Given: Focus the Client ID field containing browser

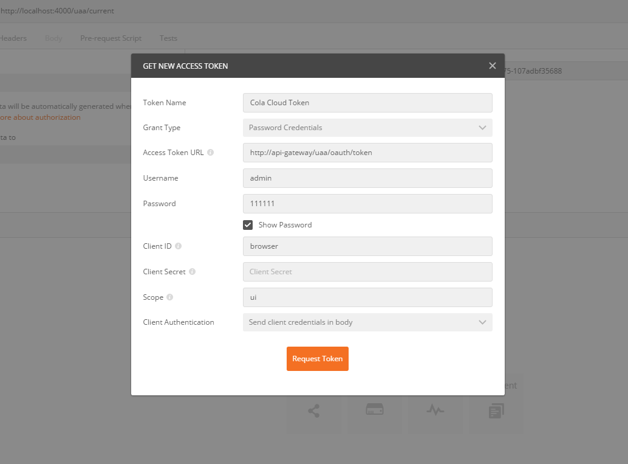Looking at the screenshot, I should click(x=367, y=246).
